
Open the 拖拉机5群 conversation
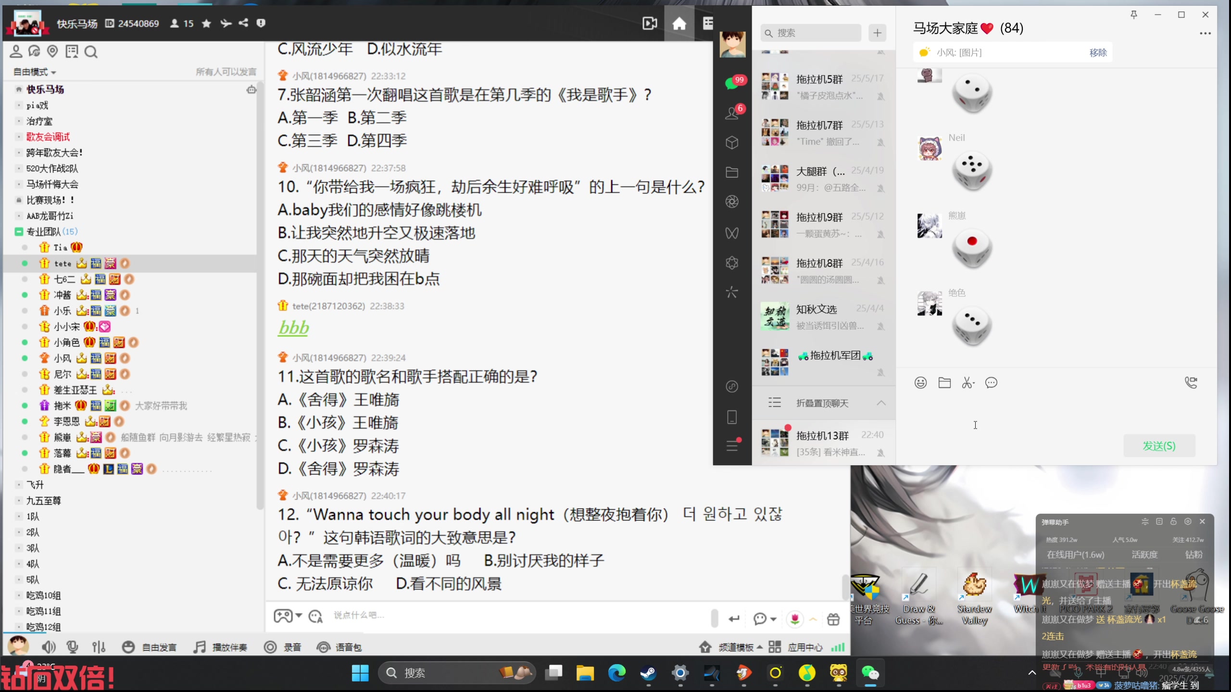[824, 86]
